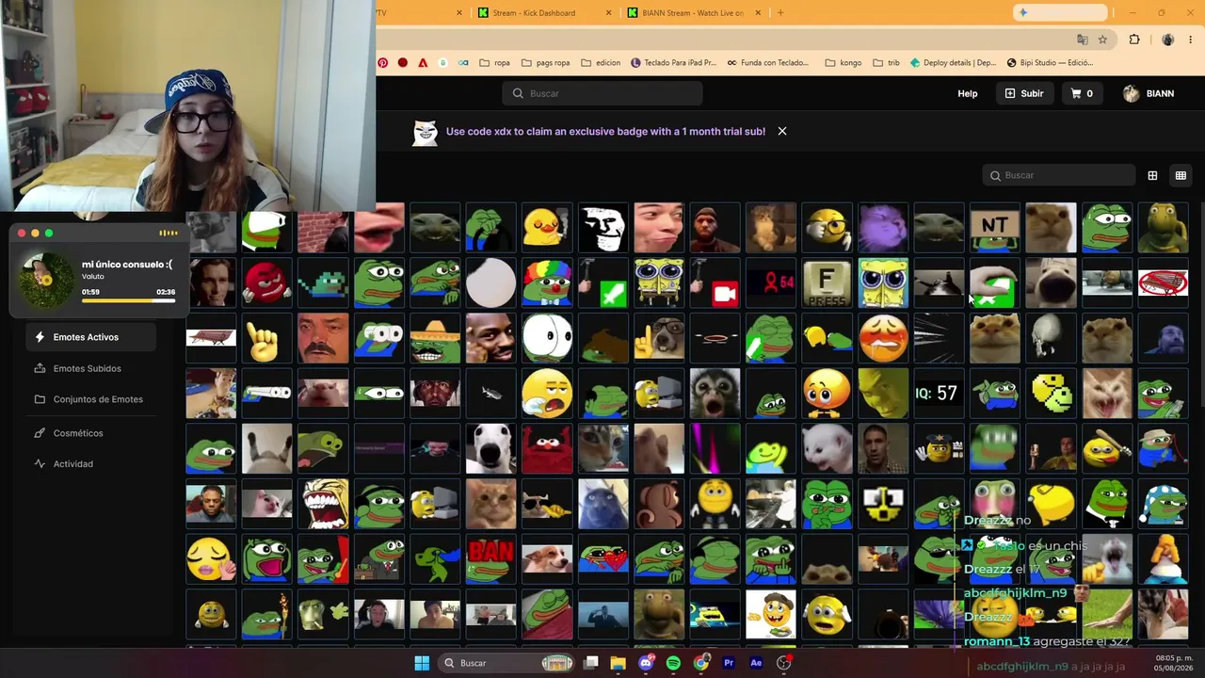Viewport: 1205px width, 678px height.
Task: Open the shopping cart in the site header
Action: coord(1082,93)
